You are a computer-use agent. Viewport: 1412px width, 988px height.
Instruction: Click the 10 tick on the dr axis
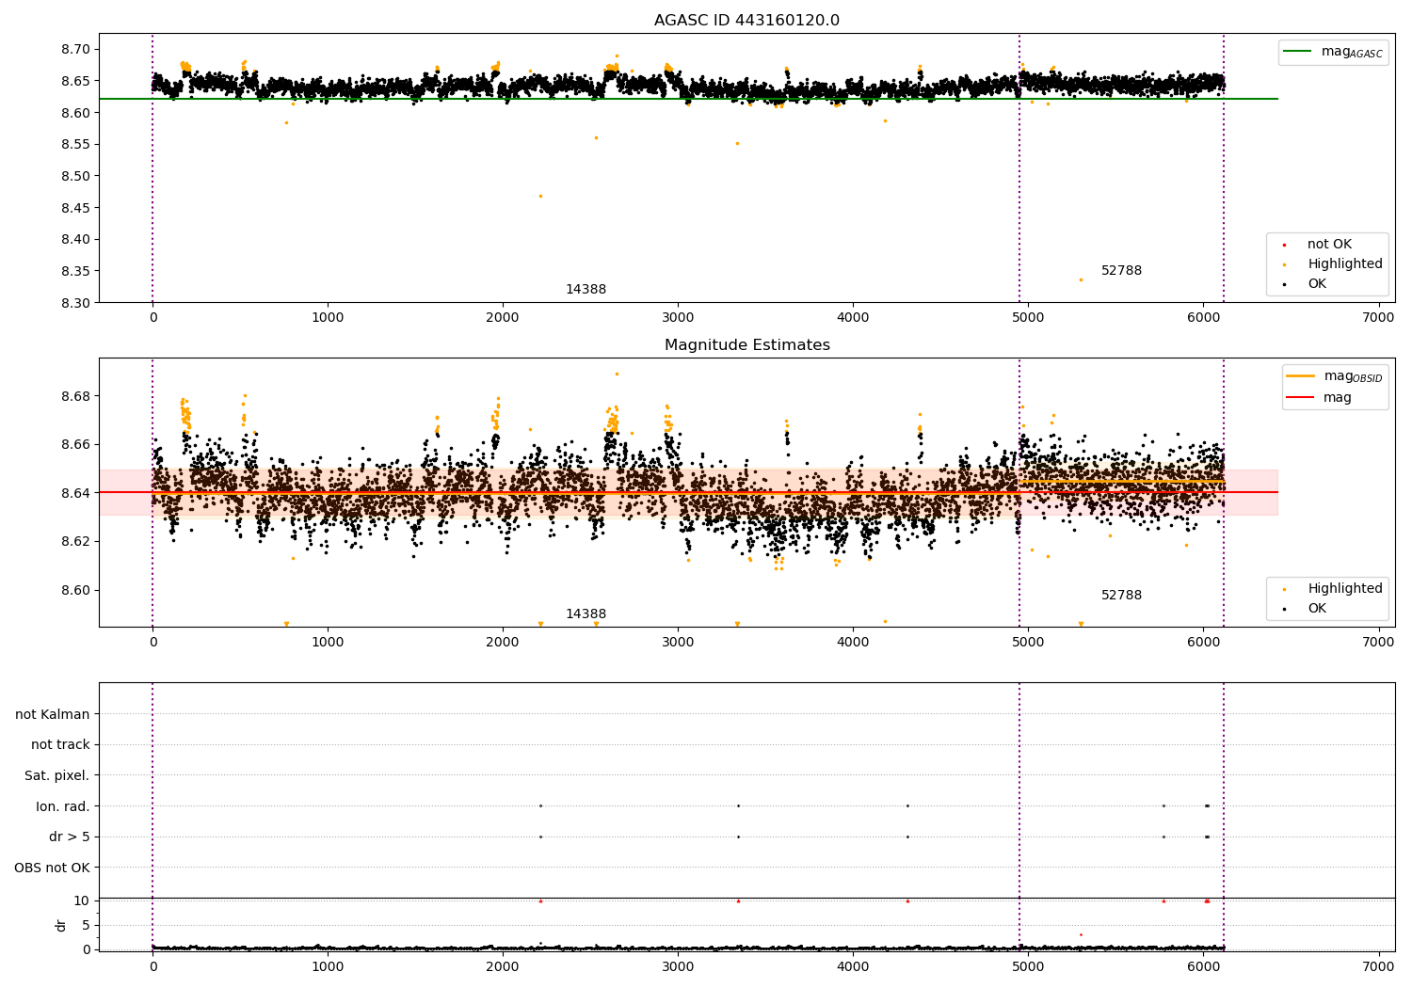click(82, 900)
